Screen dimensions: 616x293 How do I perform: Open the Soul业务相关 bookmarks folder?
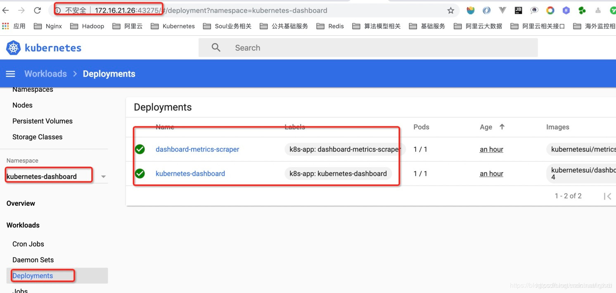[x=227, y=26]
